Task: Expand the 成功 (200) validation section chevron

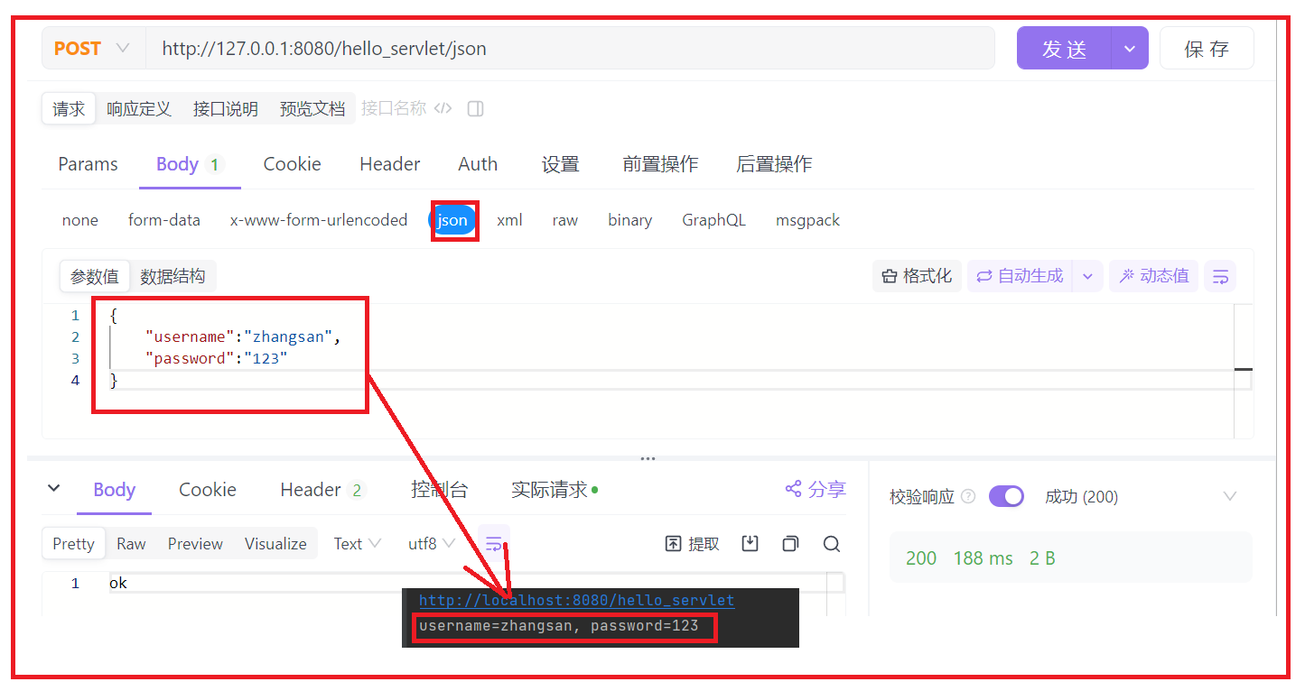Action: pos(1229,496)
